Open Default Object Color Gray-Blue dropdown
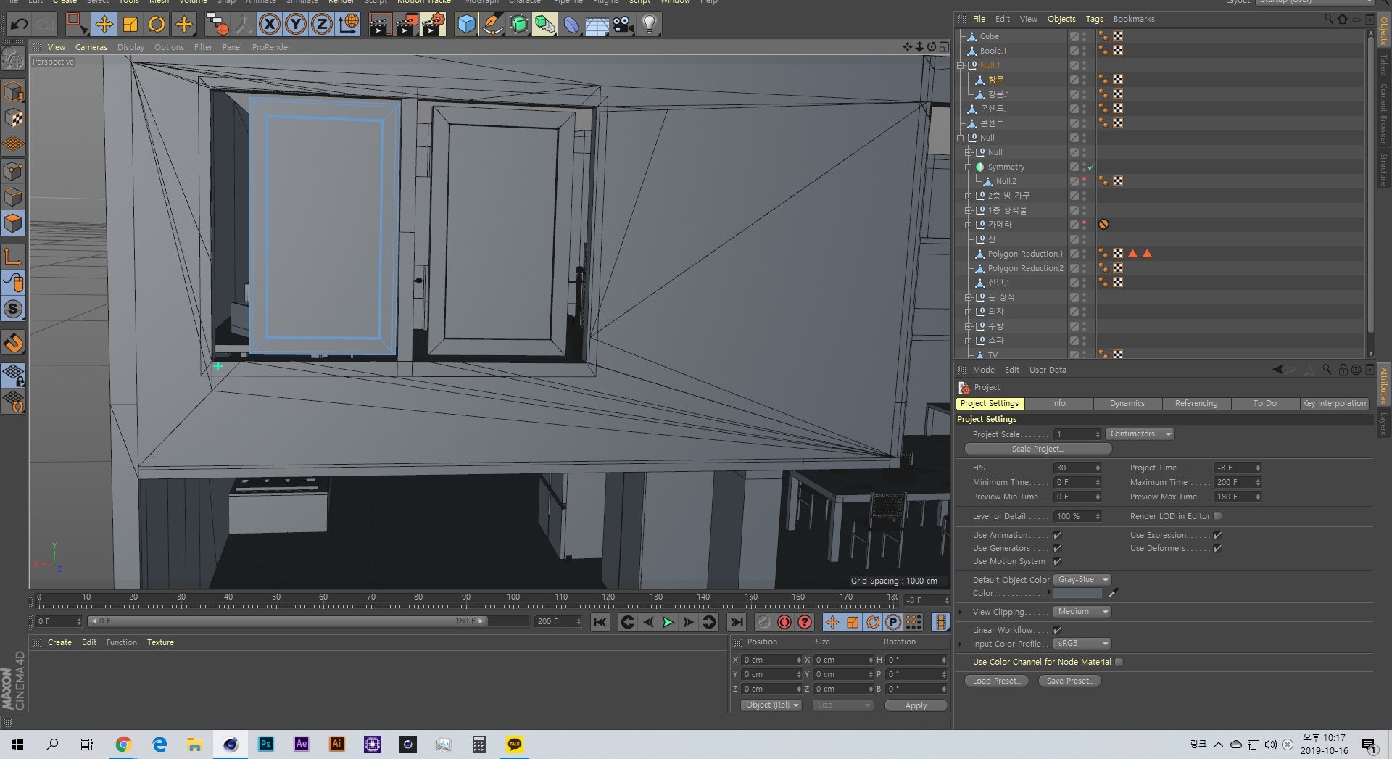Image resolution: width=1392 pixels, height=759 pixels. click(x=1082, y=580)
